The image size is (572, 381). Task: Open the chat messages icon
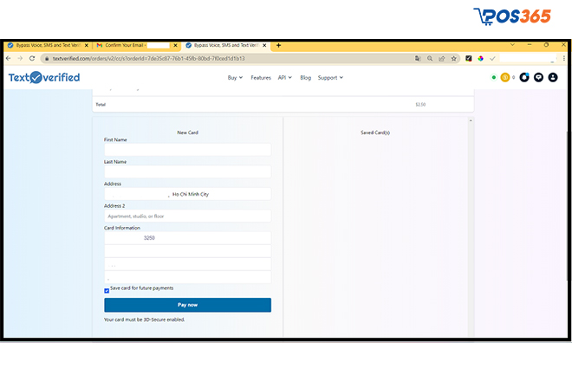[x=538, y=77]
